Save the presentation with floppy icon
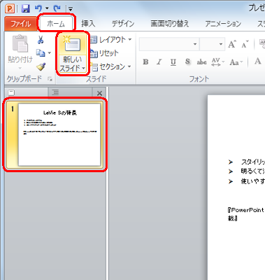 [x=26, y=9]
